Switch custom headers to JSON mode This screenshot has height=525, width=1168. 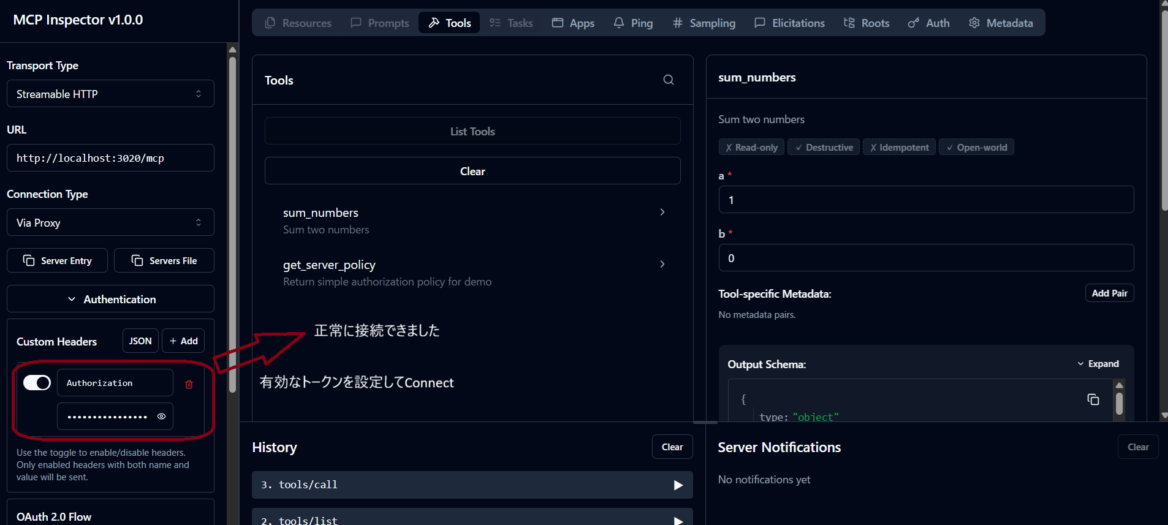click(140, 341)
